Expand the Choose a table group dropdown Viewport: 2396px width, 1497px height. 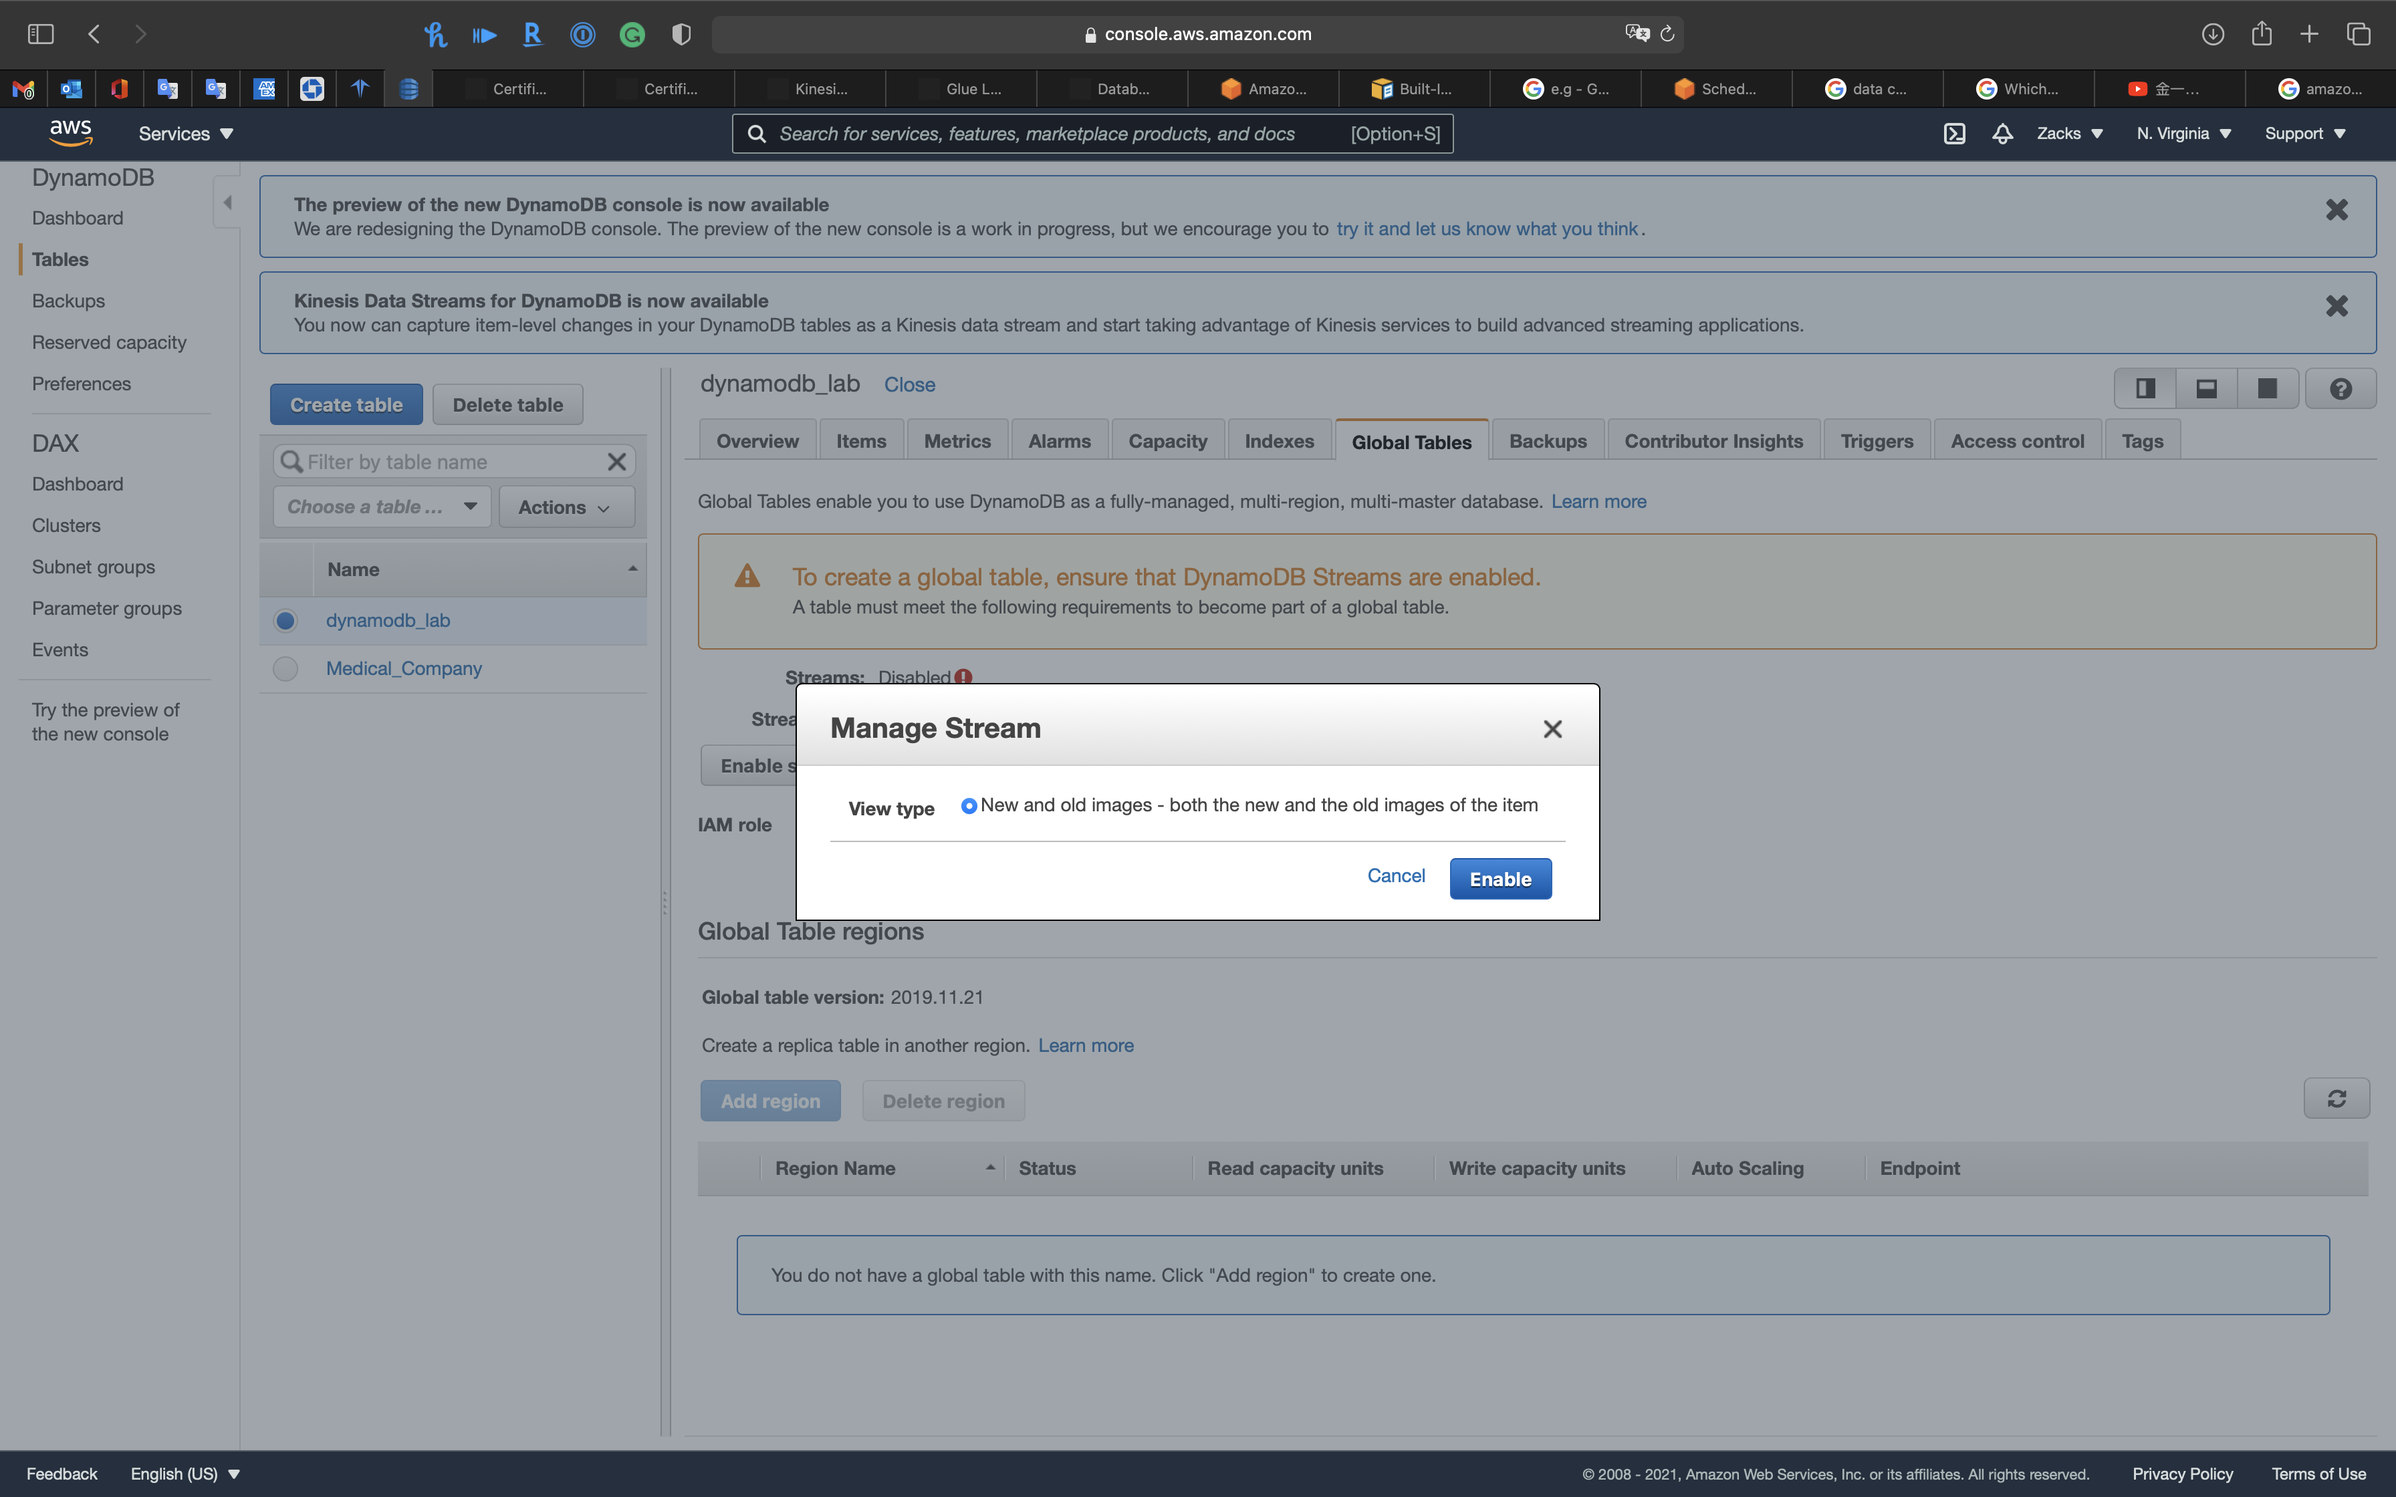pyautogui.click(x=381, y=507)
